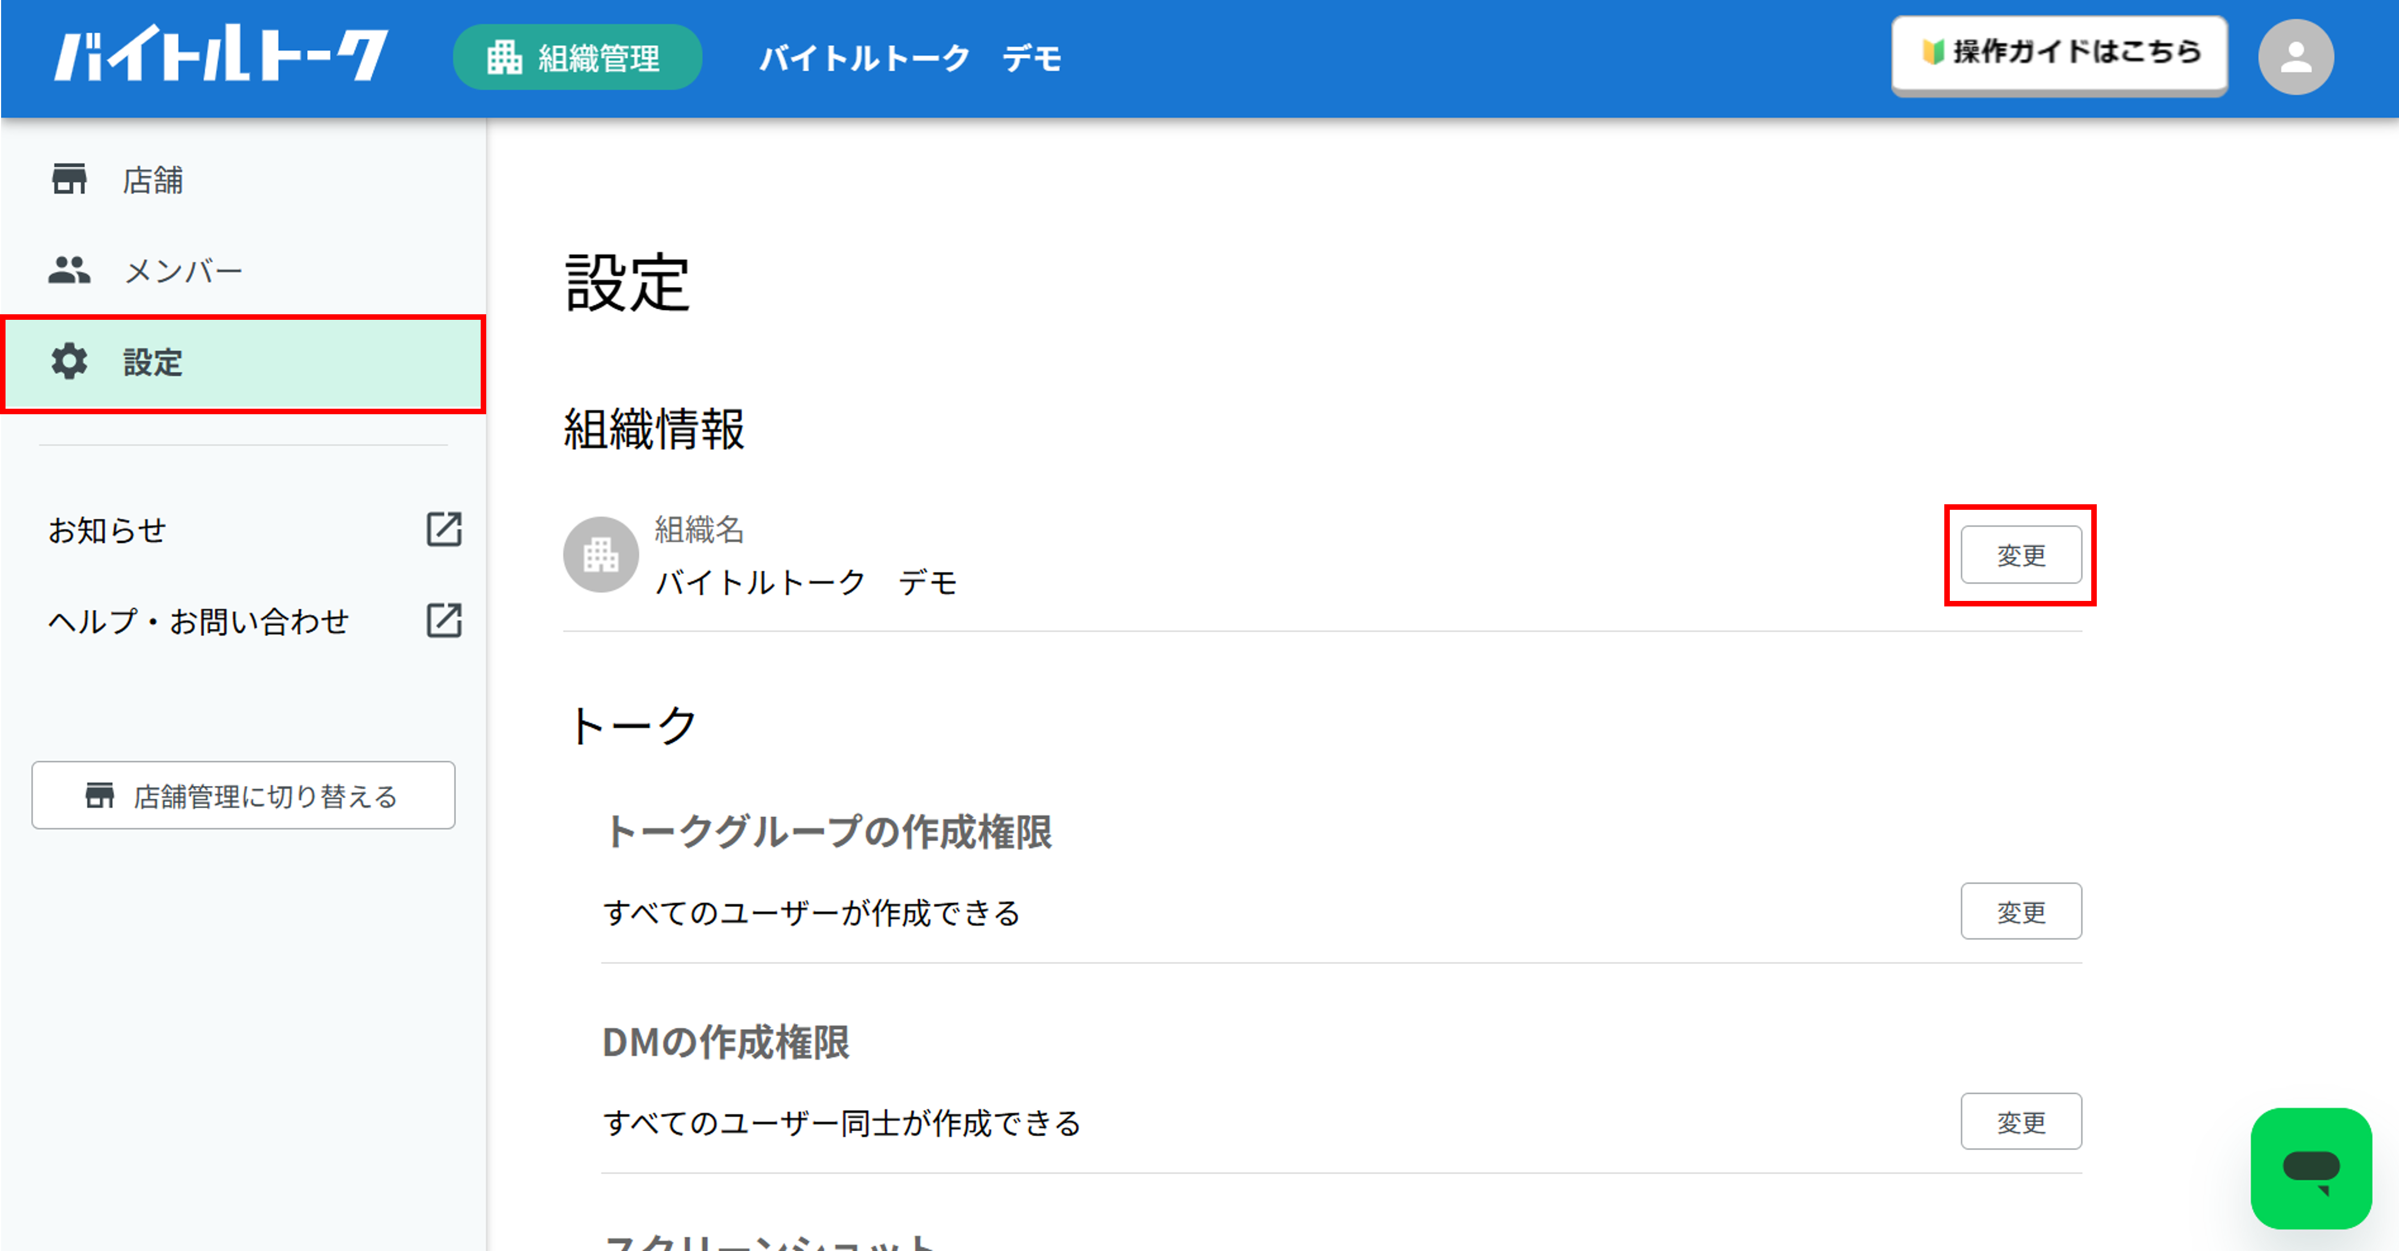Click external link icon next to お知らせ
This screenshot has height=1251, width=2399.
click(x=444, y=529)
